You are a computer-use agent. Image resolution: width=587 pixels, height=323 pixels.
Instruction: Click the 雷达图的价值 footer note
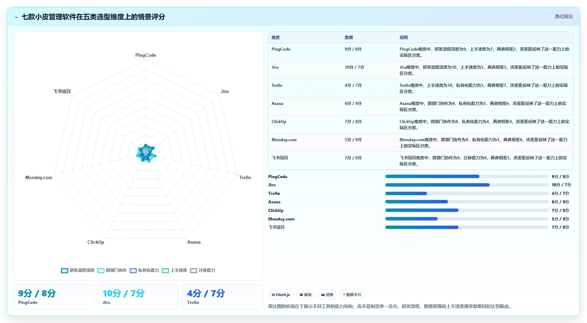(390, 306)
